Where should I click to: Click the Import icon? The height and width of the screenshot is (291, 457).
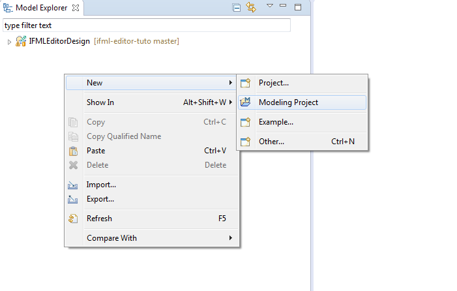(x=72, y=185)
